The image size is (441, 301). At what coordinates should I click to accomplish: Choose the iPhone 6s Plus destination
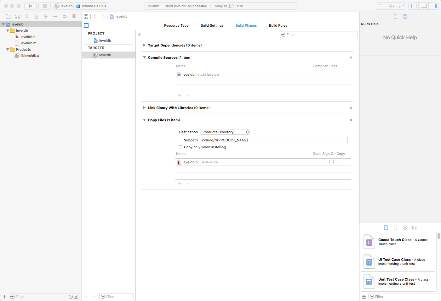tap(91, 6)
